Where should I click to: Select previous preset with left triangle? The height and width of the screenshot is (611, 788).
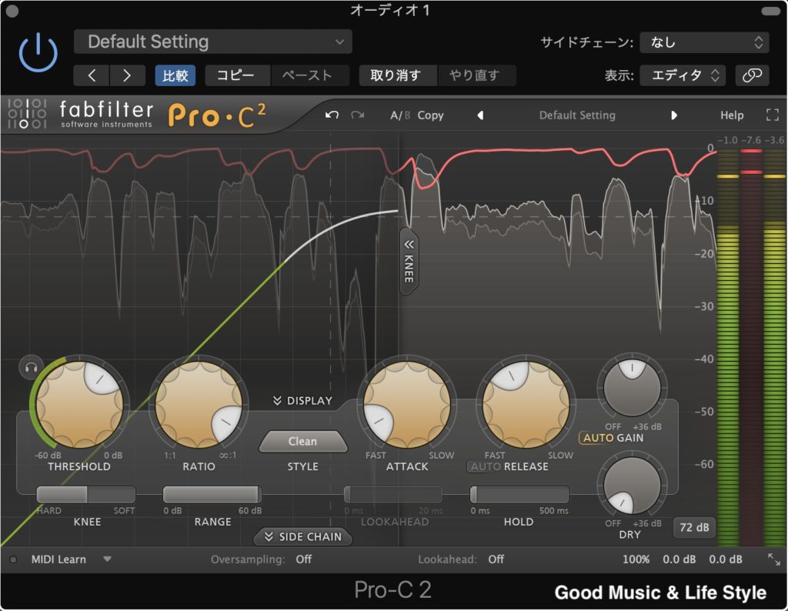pos(480,115)
